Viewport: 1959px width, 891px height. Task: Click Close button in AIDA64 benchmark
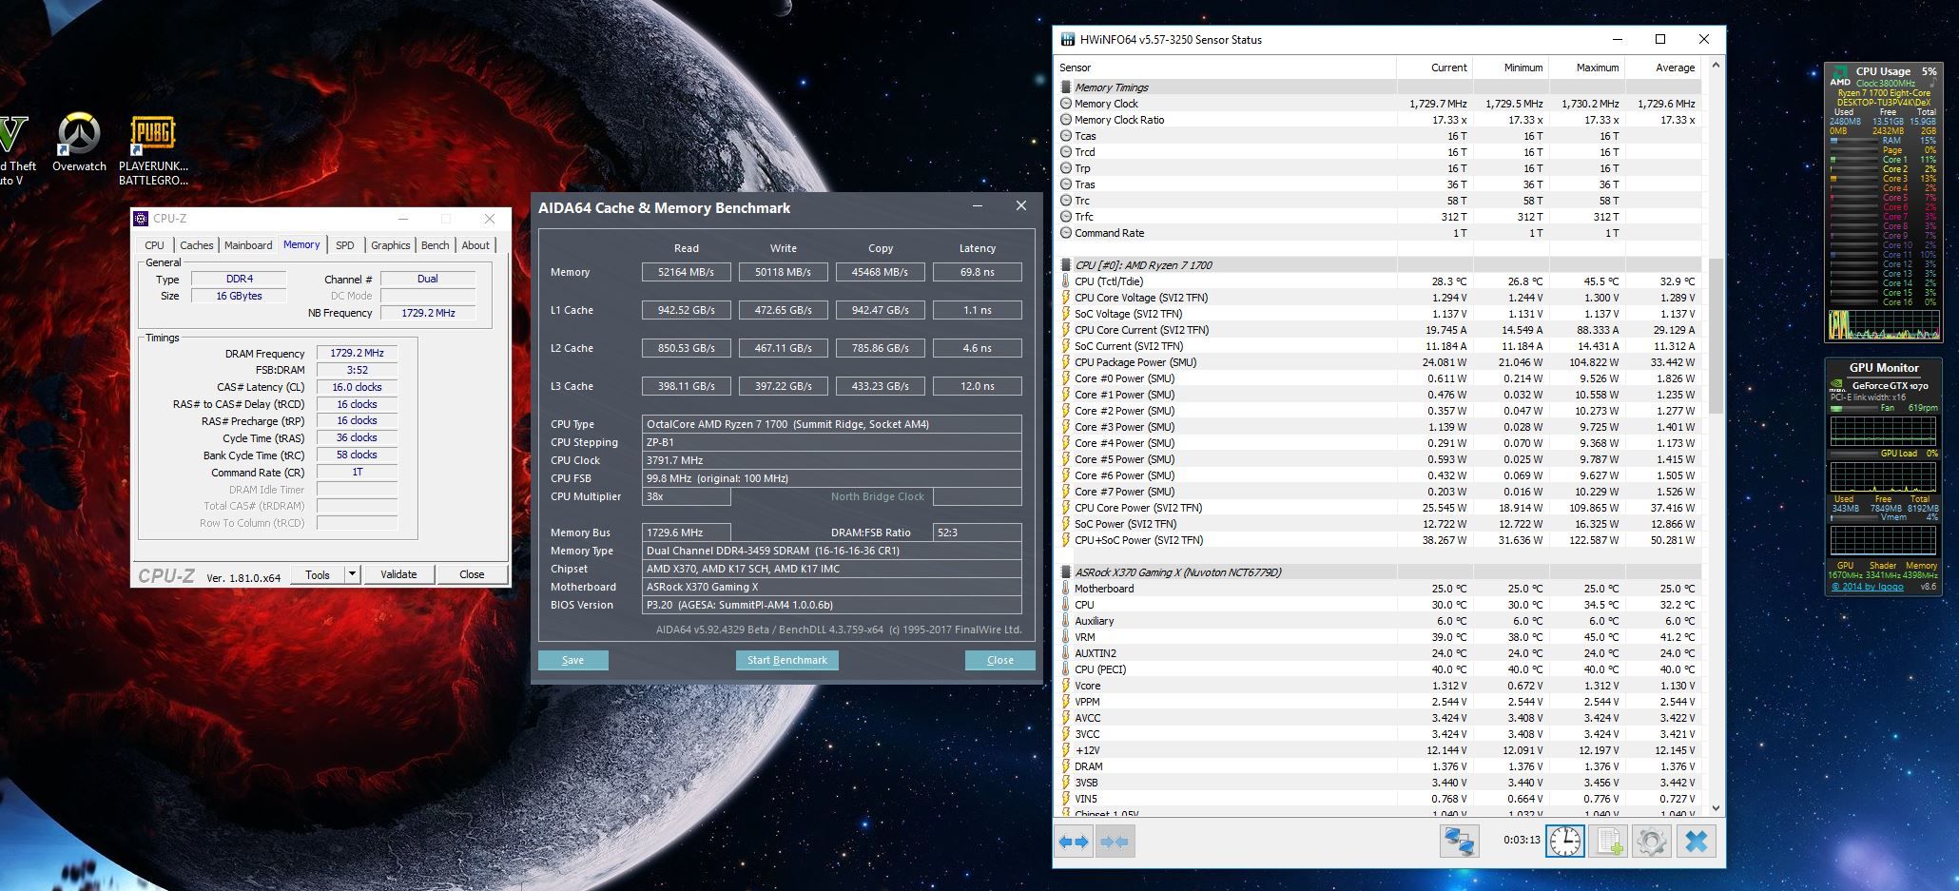point(999,660)
